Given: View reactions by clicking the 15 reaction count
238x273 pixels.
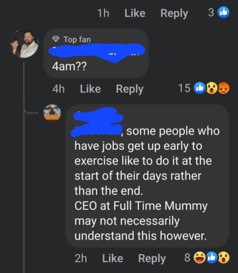Looking at the screenshot, I should point(186,88).
